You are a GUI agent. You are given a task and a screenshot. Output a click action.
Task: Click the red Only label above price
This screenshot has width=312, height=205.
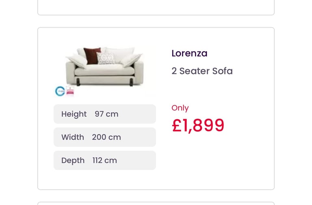pyautogui.click(x=180, y=108)
